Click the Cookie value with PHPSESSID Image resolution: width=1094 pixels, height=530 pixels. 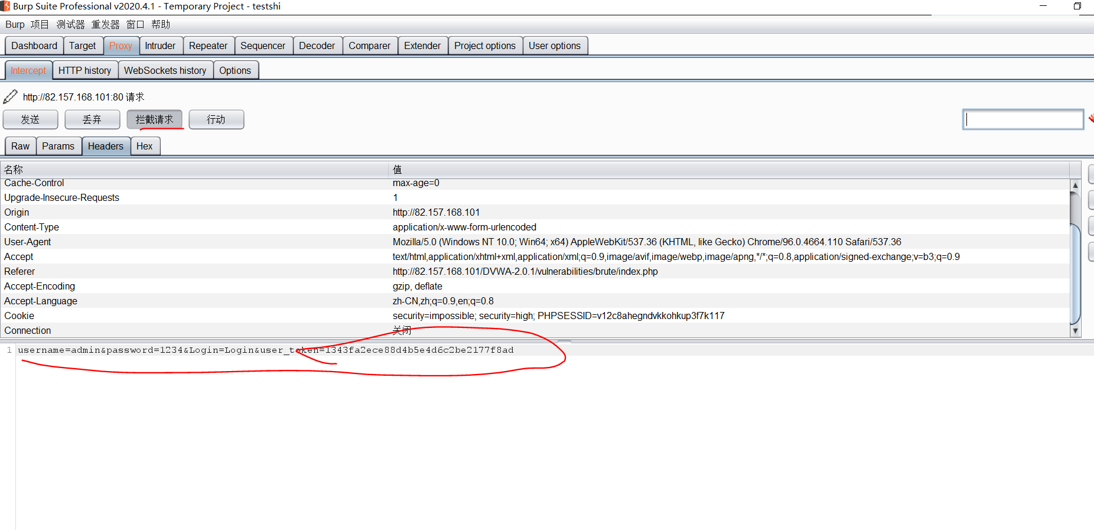(729, 316)
